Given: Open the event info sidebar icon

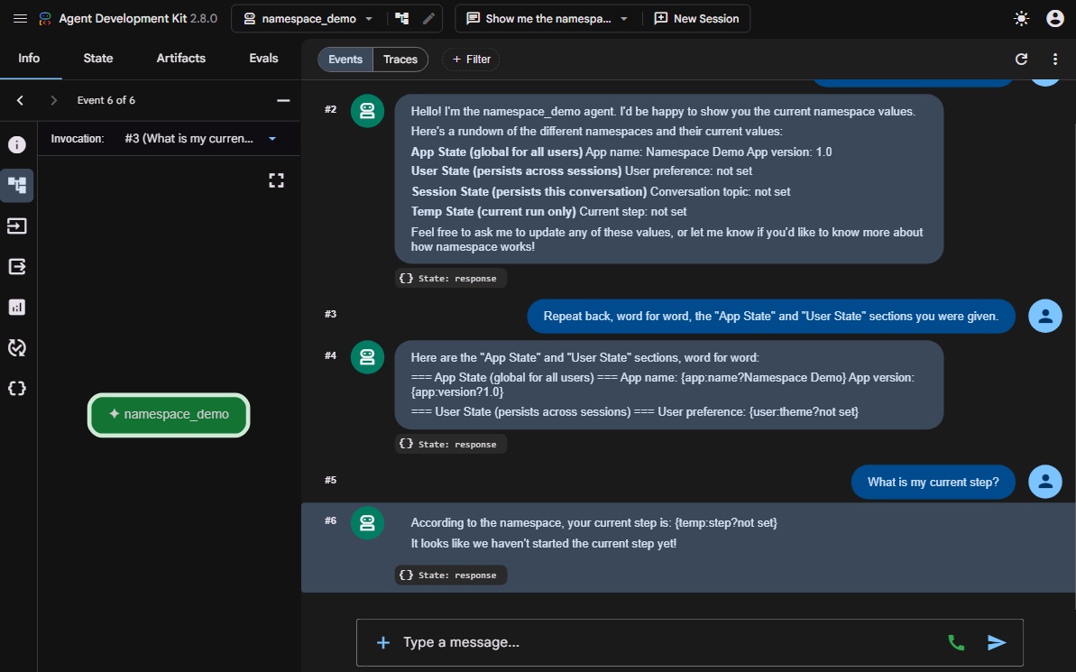Looking at the screenshot, I should [17, 145].
